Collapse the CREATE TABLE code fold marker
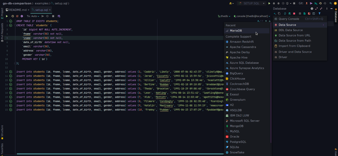The height and width of the screenshot is (156, 338). (x=15, y=25)
